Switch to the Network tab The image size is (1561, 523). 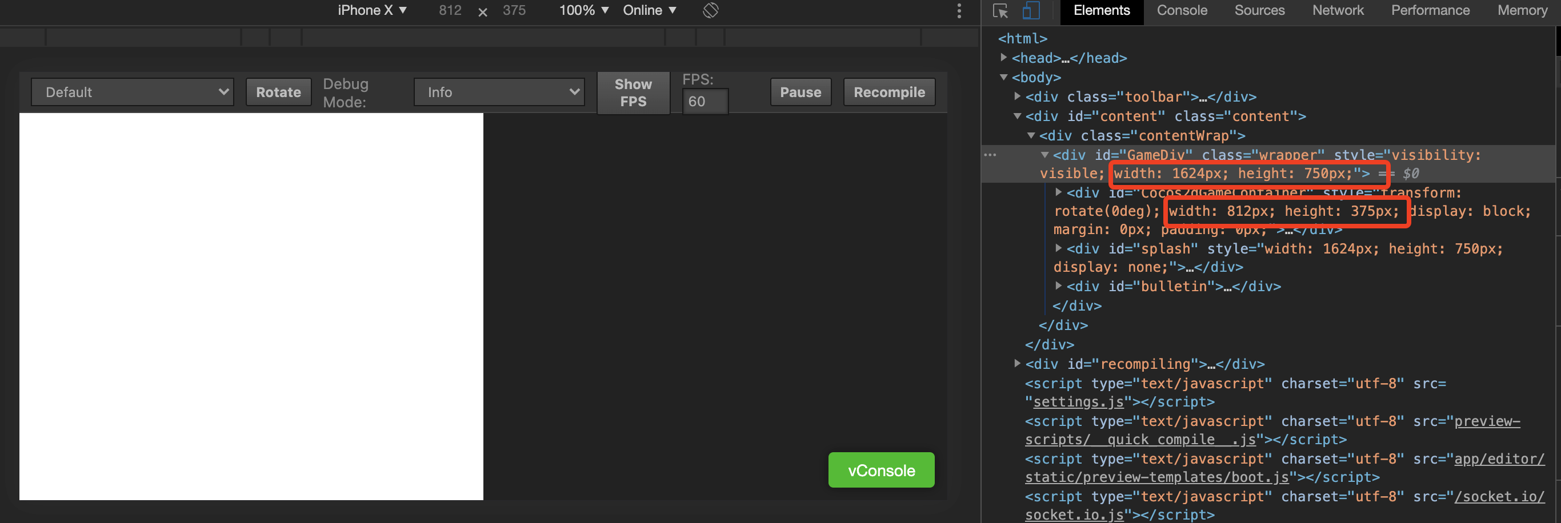(1338, 10)
